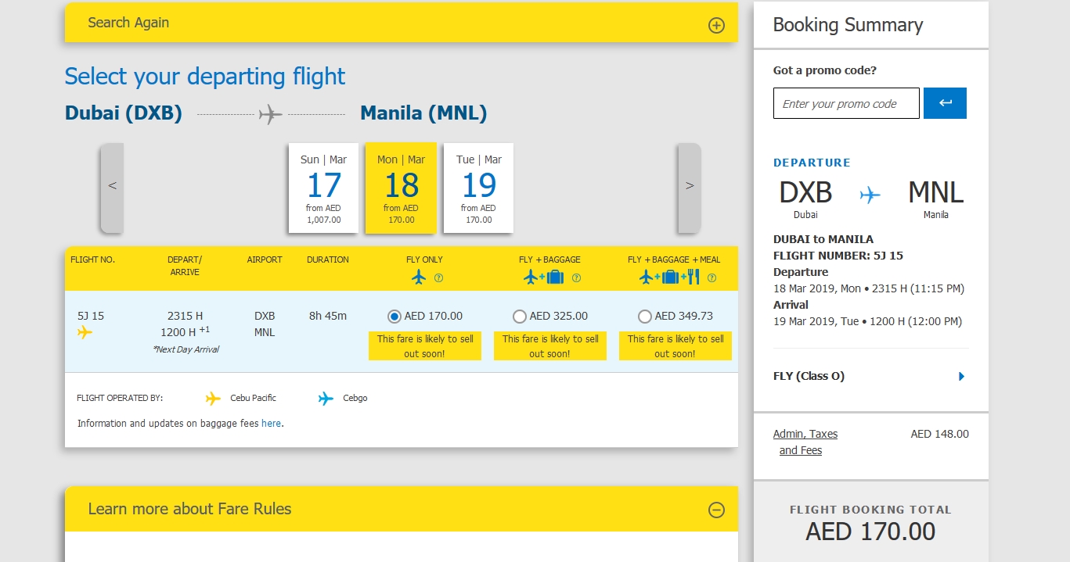Viewport: 1070px width, 562px height.
Task: Click the 'Got a promo code?' label
Action: pos(825,70)
